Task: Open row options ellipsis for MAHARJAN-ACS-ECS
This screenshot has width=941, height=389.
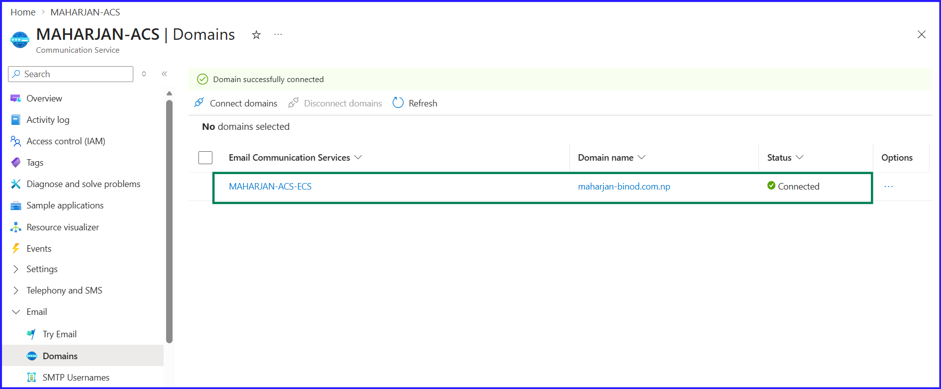Action: 889,187
